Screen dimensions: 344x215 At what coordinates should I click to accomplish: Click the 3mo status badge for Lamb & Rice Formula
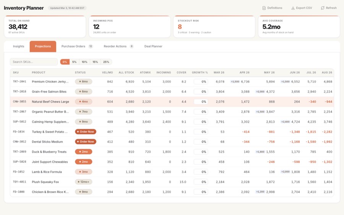tap(83, 172)
